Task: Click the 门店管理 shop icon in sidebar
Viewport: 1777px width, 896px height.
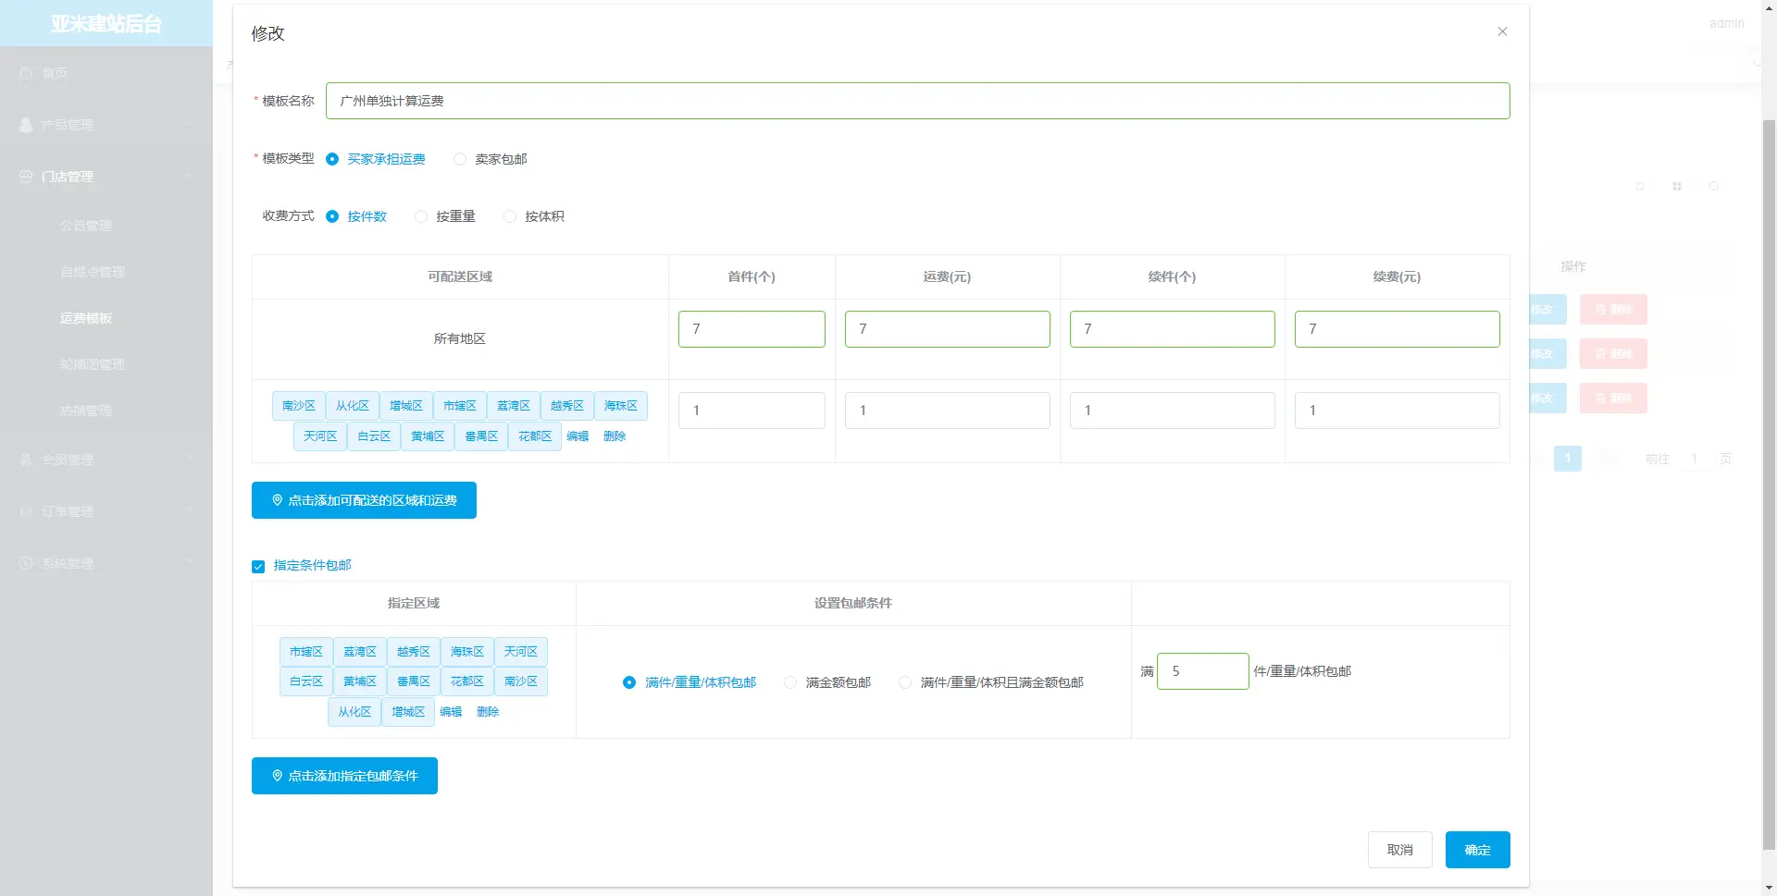Action: [x=26, y=177]
